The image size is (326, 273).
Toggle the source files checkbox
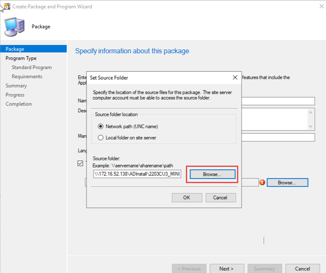80,163
